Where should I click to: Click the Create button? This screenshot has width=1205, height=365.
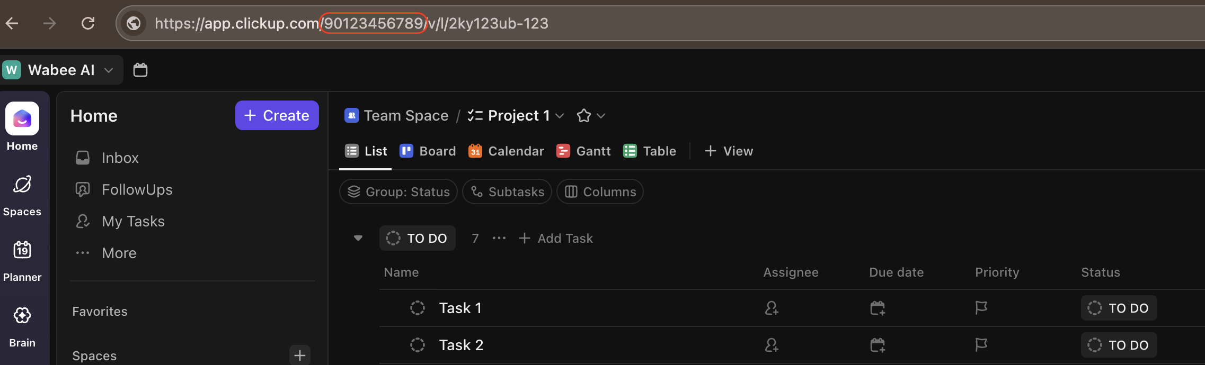277,115
